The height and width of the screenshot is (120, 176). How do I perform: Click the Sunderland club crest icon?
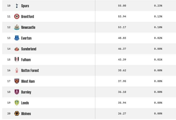click(x=17, y=49)
